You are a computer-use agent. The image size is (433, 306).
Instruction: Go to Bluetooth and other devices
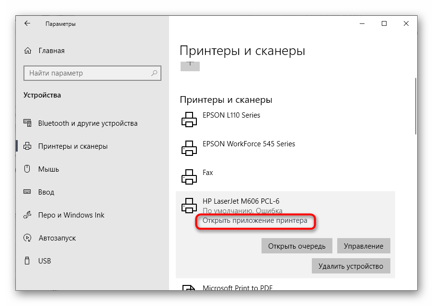[88, 123]
